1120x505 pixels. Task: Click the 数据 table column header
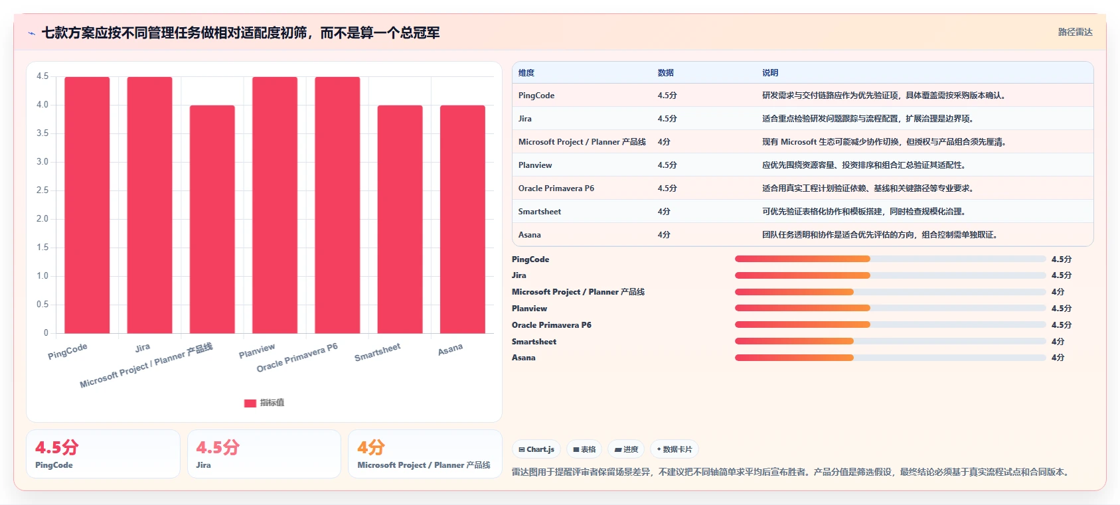click(666, 73)
